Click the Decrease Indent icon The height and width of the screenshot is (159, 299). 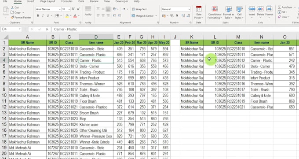pyautogui.click(x=114, y=16)
